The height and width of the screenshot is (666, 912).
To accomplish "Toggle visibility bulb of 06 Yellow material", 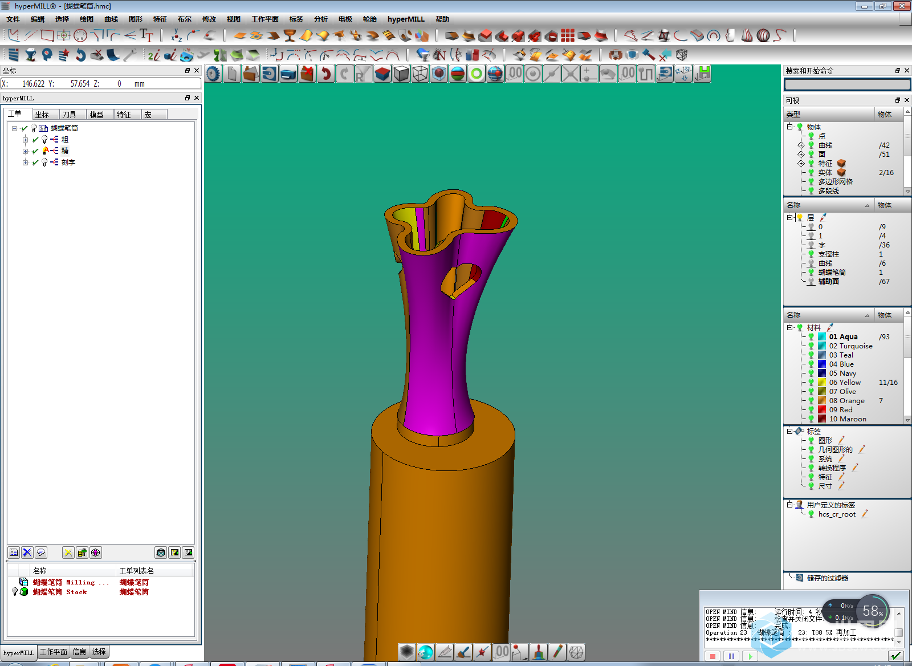I will pos(811,383).
